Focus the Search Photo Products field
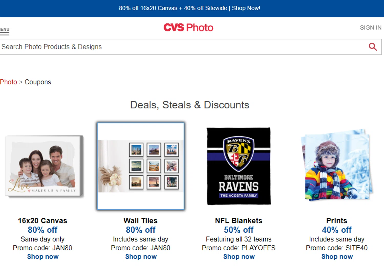The height and width of the screenshot is (267, 384). coord(179,47)
